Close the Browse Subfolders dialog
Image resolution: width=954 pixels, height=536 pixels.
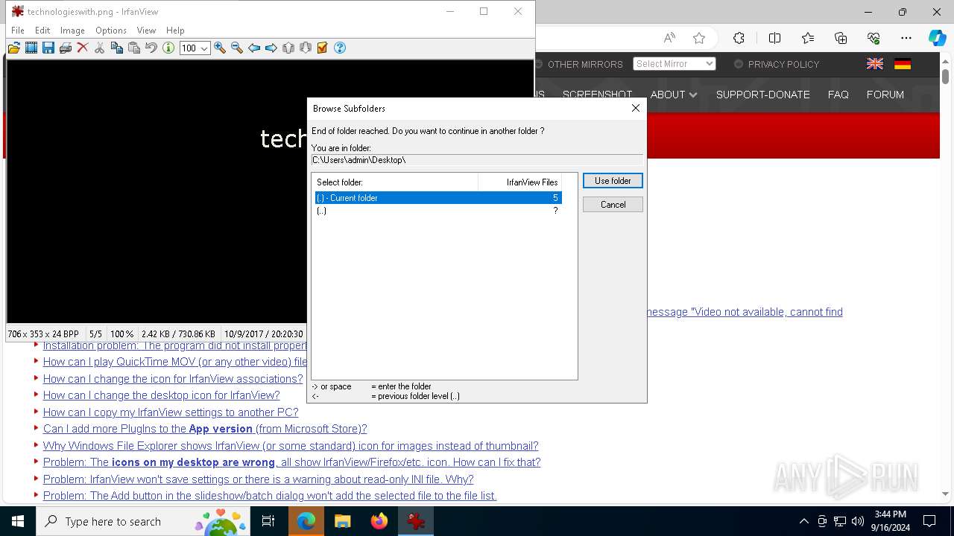click(x=636, y=108)
